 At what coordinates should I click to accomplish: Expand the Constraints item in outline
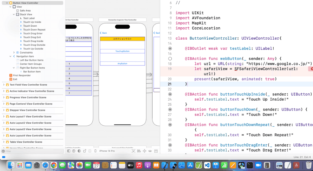(x=14, y=52)
